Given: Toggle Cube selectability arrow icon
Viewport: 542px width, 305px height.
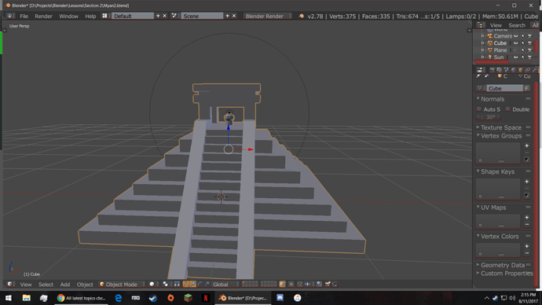Looking at the screenshot, I should 522,43.
